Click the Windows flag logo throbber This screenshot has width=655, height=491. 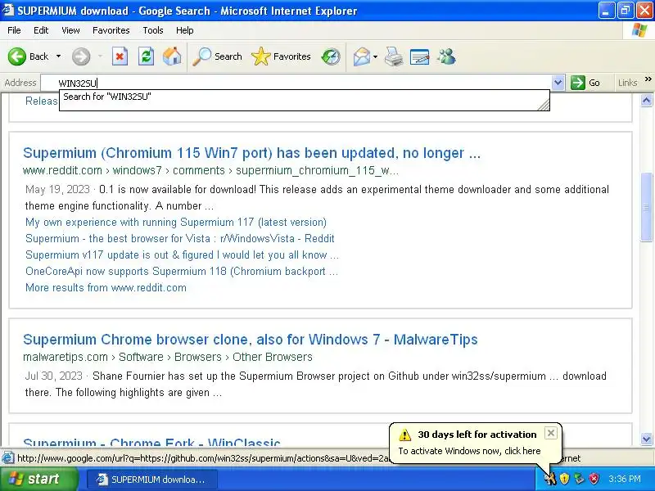coord(639,30)
